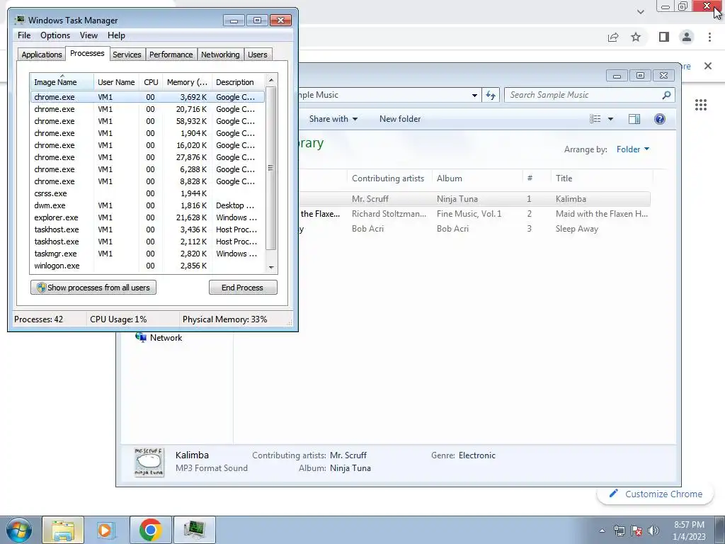The width and height of the screenshot is (725, 544).
Task: Sort processes by CPU column
Action: click(x=151, y=82)
